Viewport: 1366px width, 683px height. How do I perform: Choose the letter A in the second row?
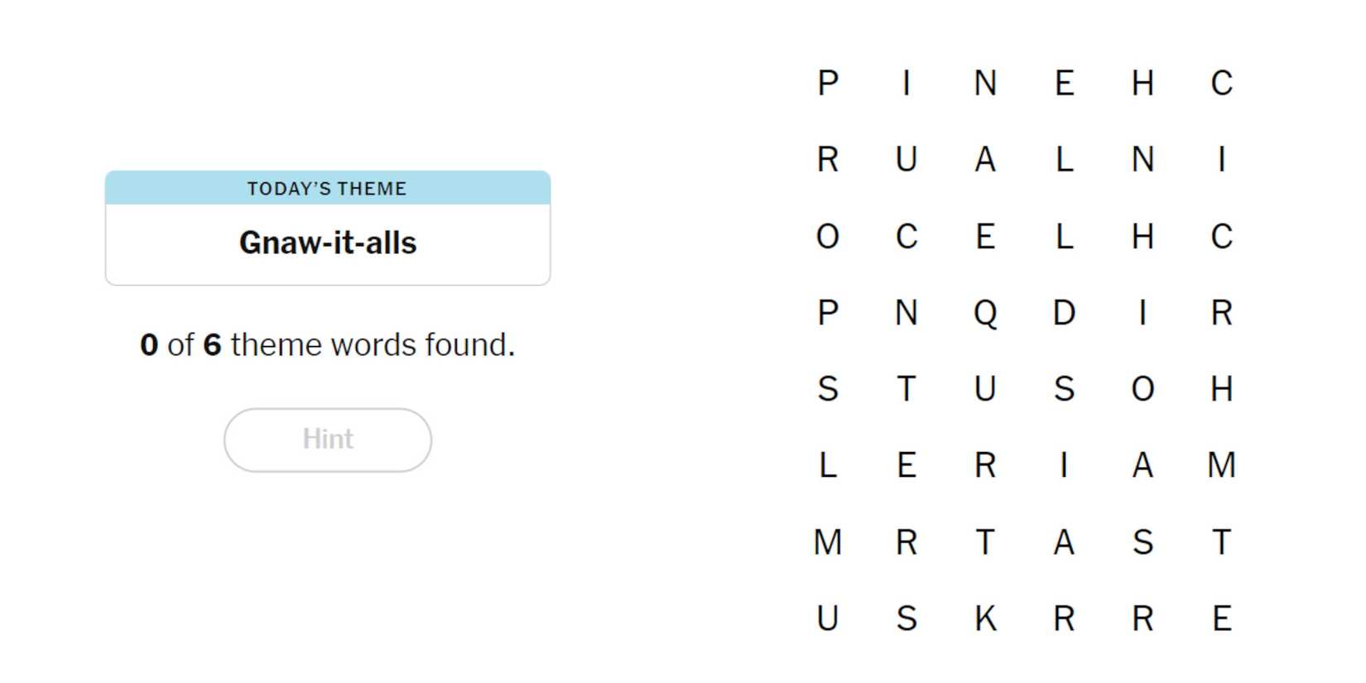pos(985,160)
